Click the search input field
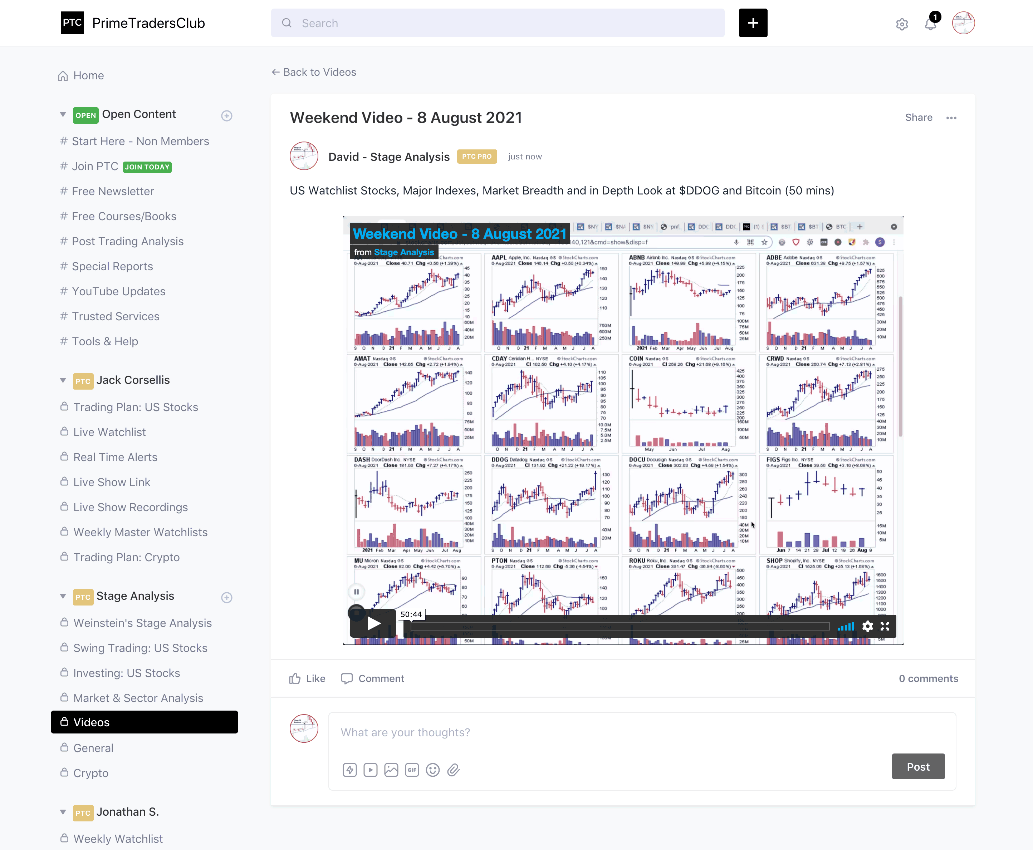This screenshot has width=1033, height=850. (x=498, y=23)
